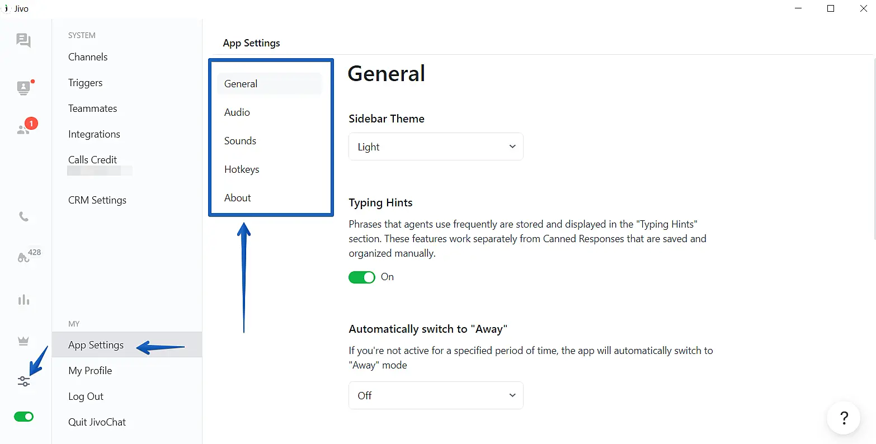Select the Hotkeys settings tab
This screenshot has width=876, height=444.
pos(242,169)
